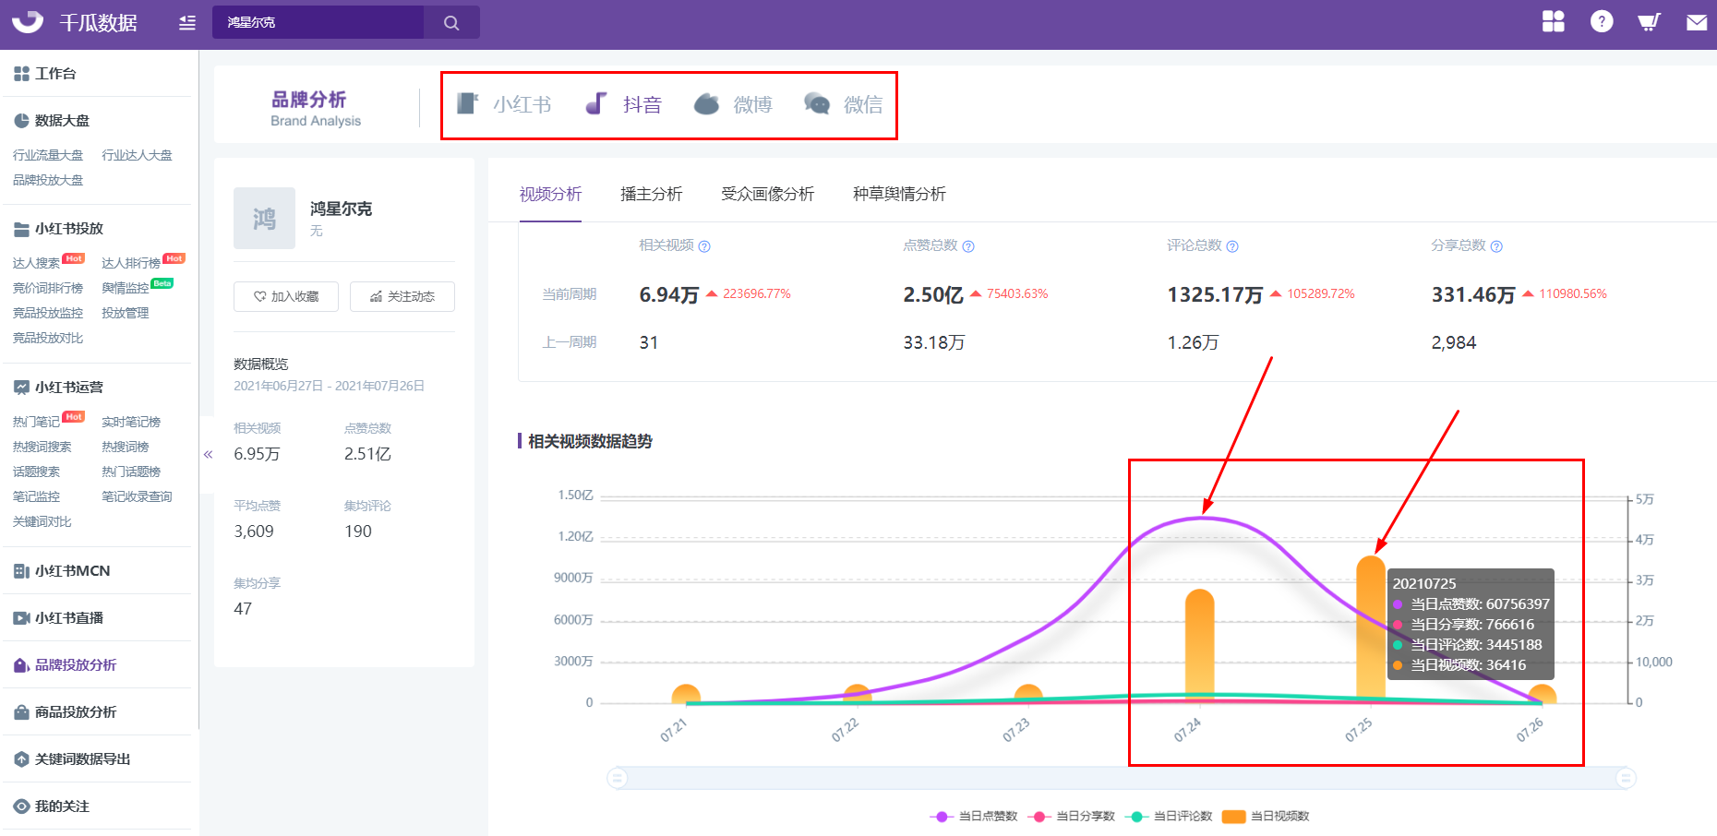The image size is (1717, 836).
Task: Open 竞品投放对比 link
Action: (48, 338)
